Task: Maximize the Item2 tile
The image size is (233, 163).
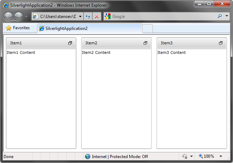Action: 145,43
